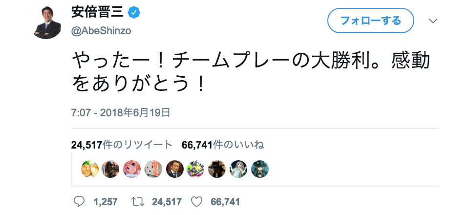Screen dimensions: 467x215
Task: Like the tweet with the heart icon
Action: tap(196, 201)
